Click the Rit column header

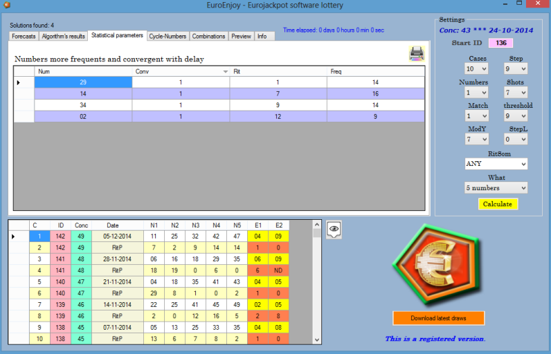(278, 72)
